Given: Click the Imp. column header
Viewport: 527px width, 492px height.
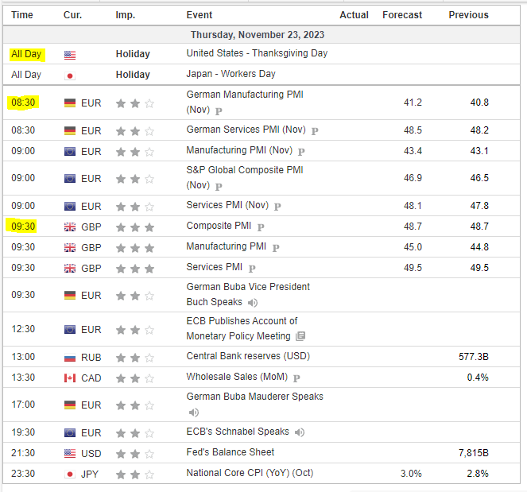Looking at the screenshot, I should 126,15.
